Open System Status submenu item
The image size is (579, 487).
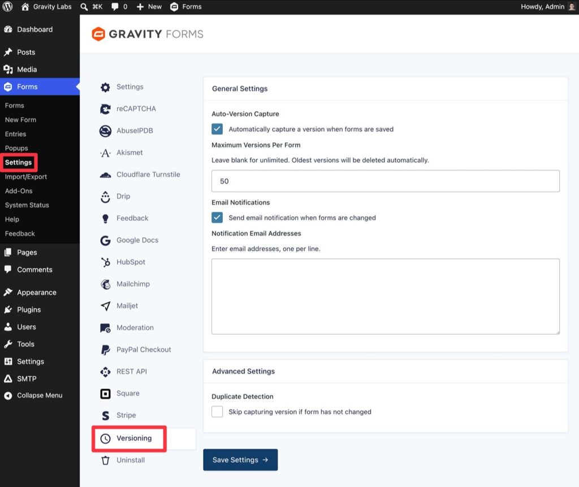pos(27,205)
